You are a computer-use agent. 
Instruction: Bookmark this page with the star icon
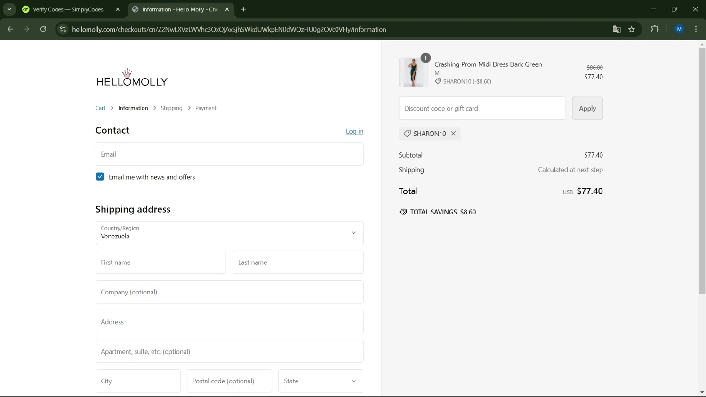[x=632, y=29]
